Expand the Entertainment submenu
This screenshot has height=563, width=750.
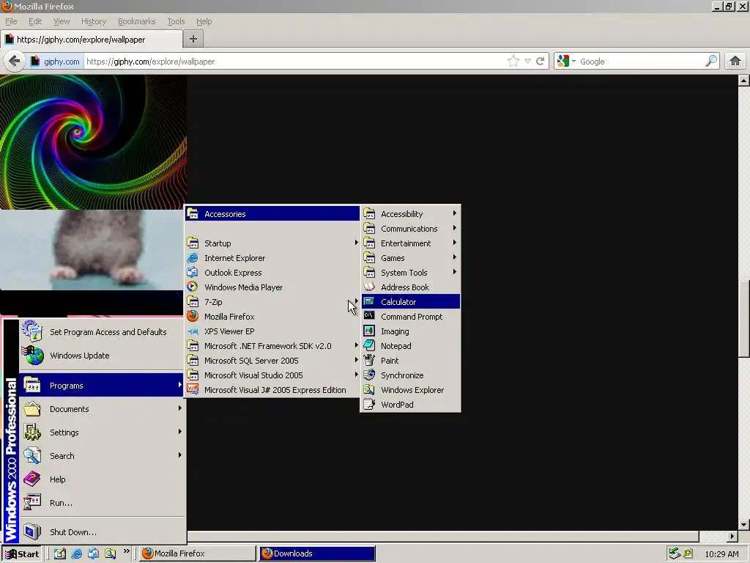click(454, 243)
